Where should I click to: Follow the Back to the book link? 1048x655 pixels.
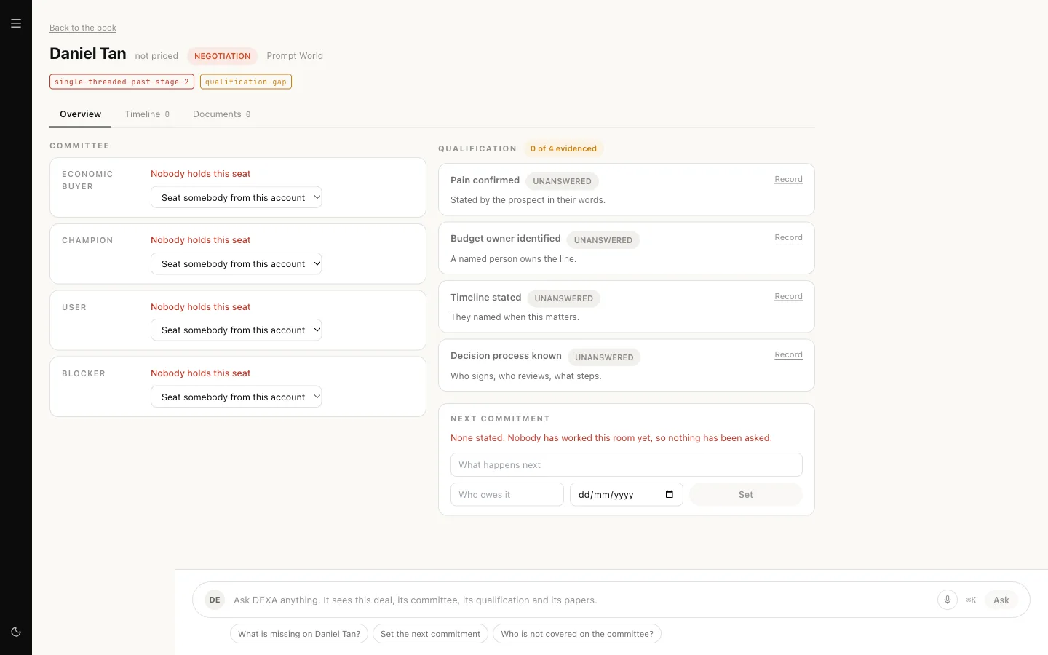(83, 28)
